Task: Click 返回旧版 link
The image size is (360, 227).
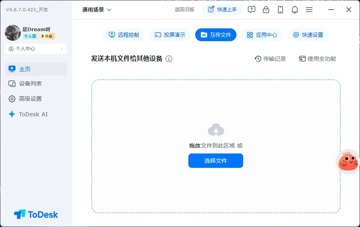Action: (184, 10)
